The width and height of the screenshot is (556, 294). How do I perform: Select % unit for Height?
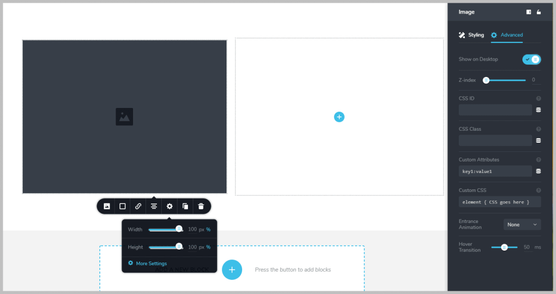[x=208, y=247]
